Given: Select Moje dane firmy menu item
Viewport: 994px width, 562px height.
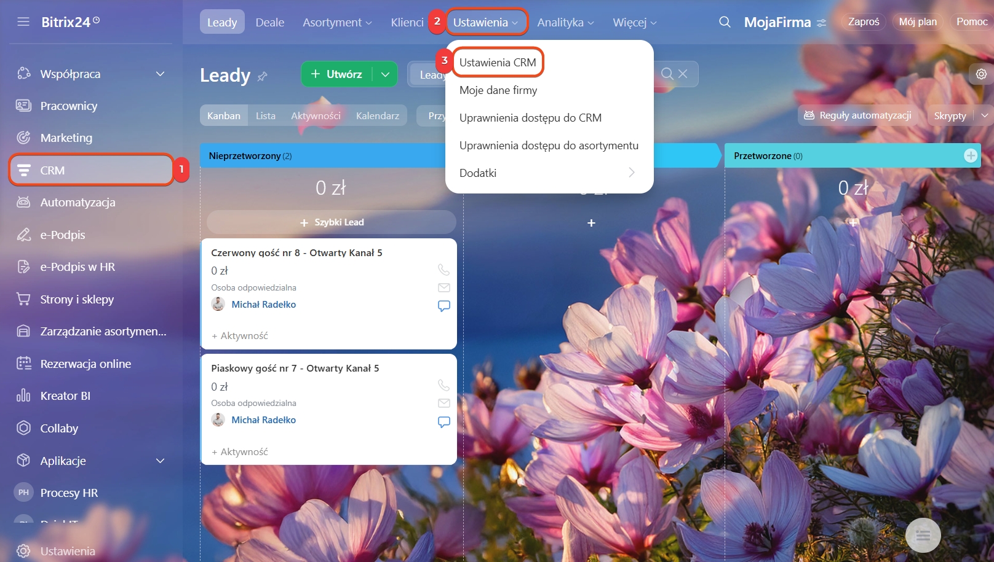Looking at the screenshot, I should [x=498, y=90].
